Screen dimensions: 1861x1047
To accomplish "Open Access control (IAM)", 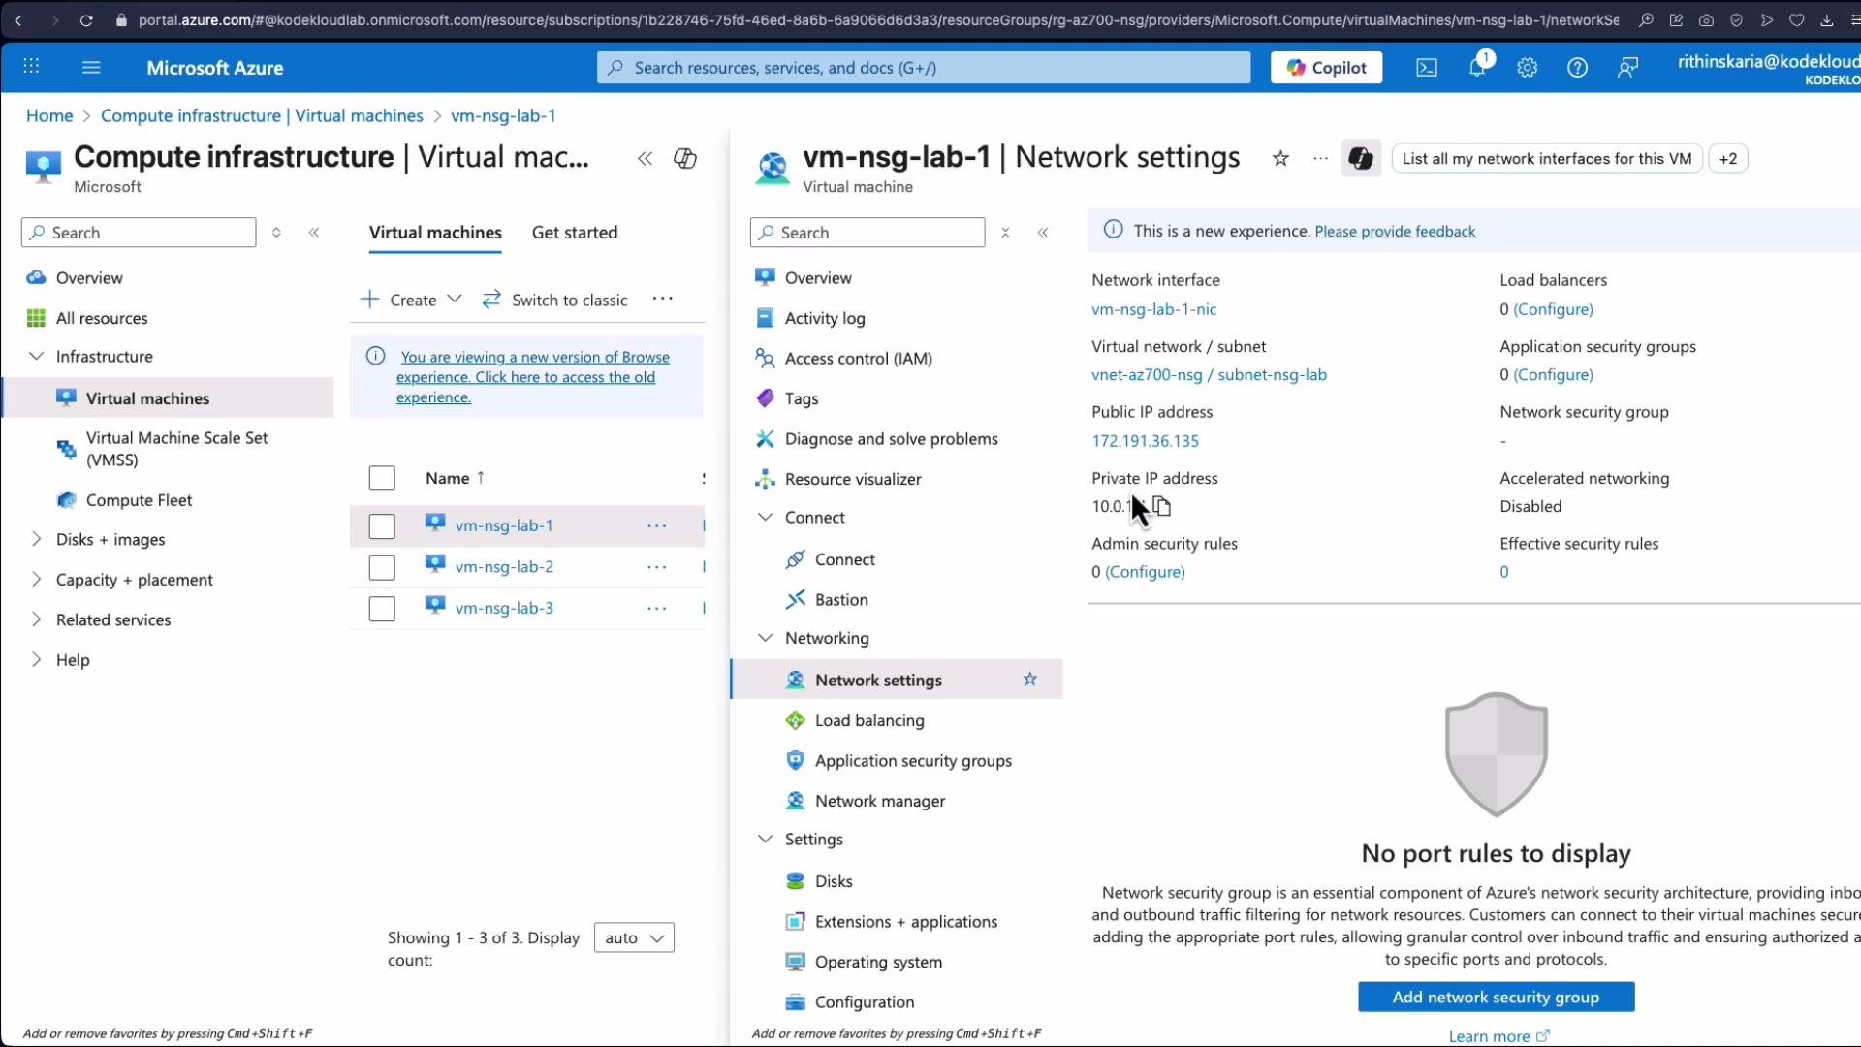I will click(858, 359).
